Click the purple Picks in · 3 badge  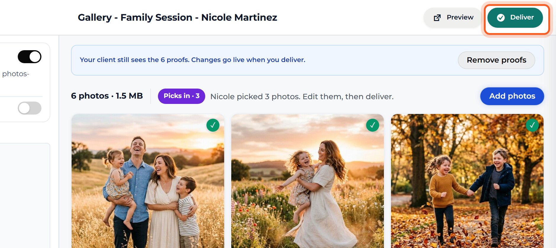pos(182,96)
